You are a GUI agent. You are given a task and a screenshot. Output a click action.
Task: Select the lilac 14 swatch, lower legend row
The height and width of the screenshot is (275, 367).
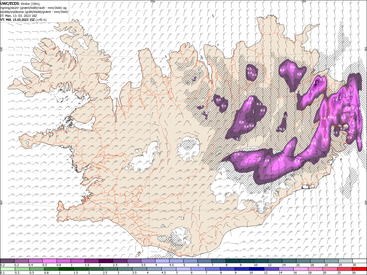point(286,269)
